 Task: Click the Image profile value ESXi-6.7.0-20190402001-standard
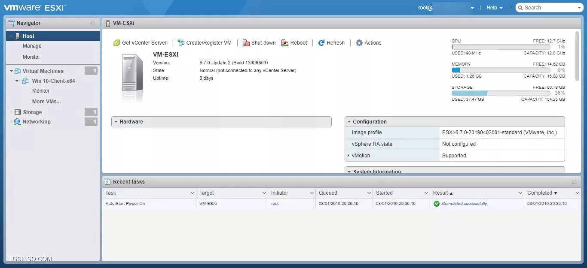tap(499, 132)
